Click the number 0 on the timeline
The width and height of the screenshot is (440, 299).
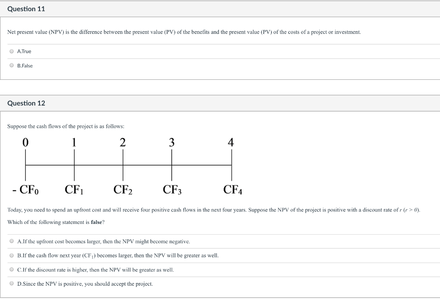pos(26,142)
